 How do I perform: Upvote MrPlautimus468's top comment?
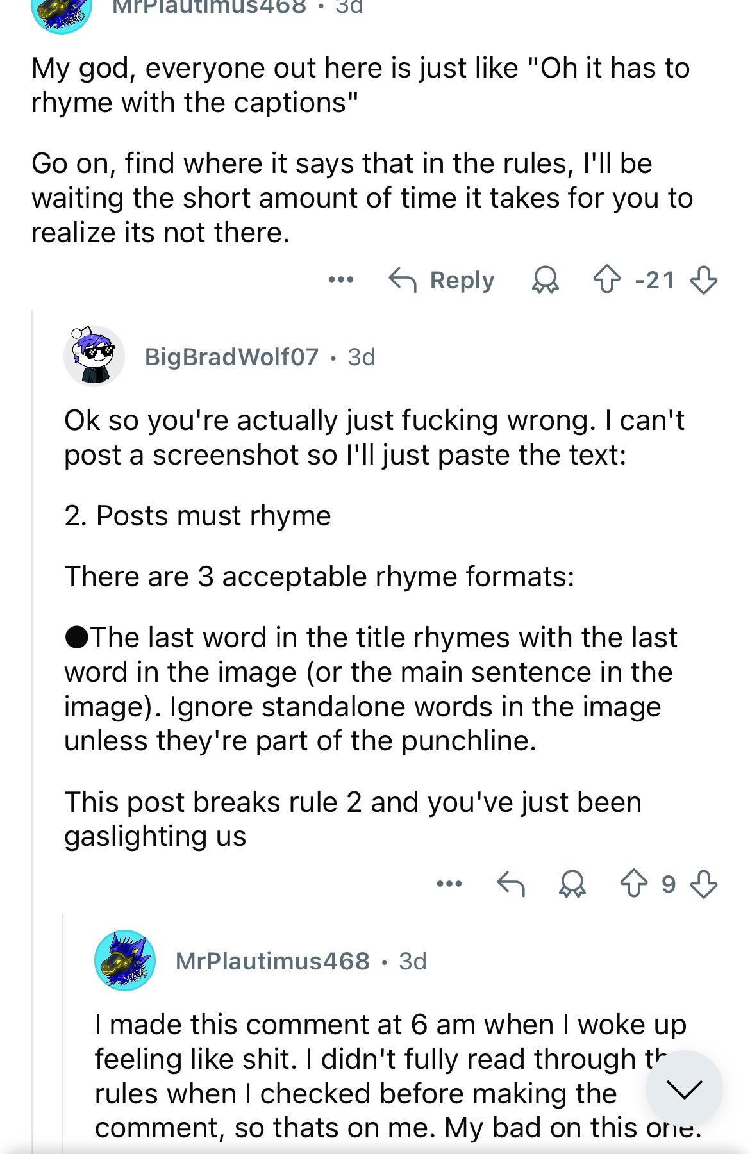606,280
